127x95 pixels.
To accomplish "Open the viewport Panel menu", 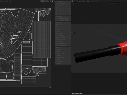I will pyautogui.click(x=96, y=1).
